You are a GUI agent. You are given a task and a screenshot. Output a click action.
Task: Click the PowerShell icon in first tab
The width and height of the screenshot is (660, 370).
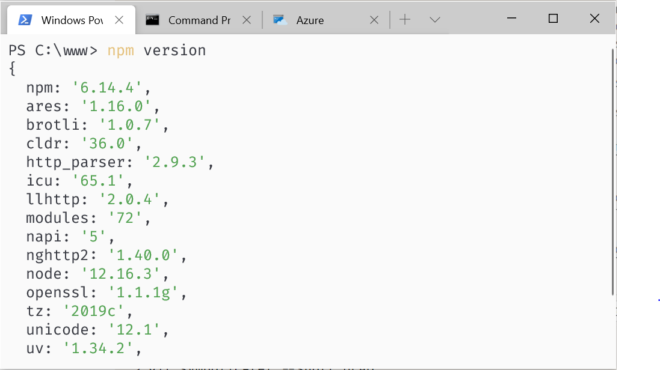pos(25,20)
